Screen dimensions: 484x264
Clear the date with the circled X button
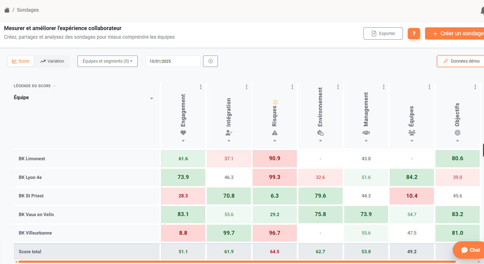pyautogui.click(x=211, y=61)
